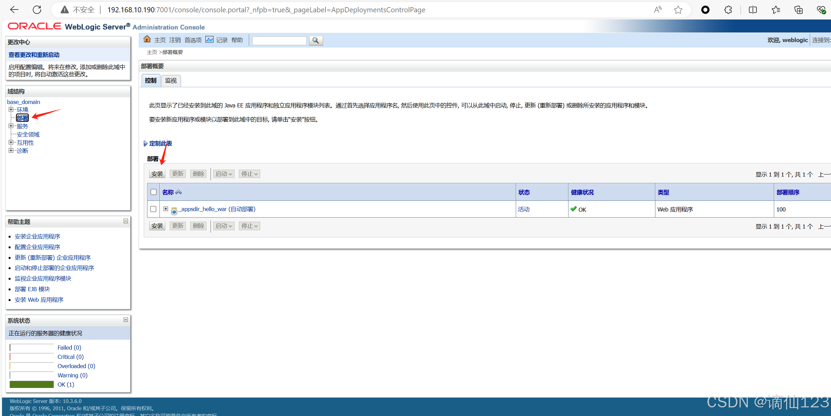
Task: Click the application icon beside _appsdir_hello_war
Action: 174,209
